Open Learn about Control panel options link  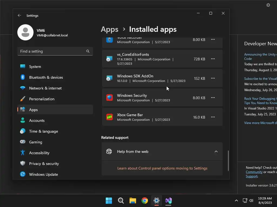point(162,168)
